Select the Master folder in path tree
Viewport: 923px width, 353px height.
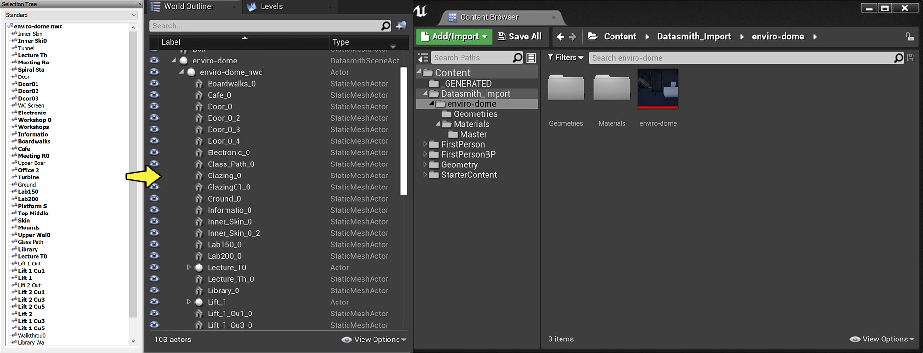point(473,134)
